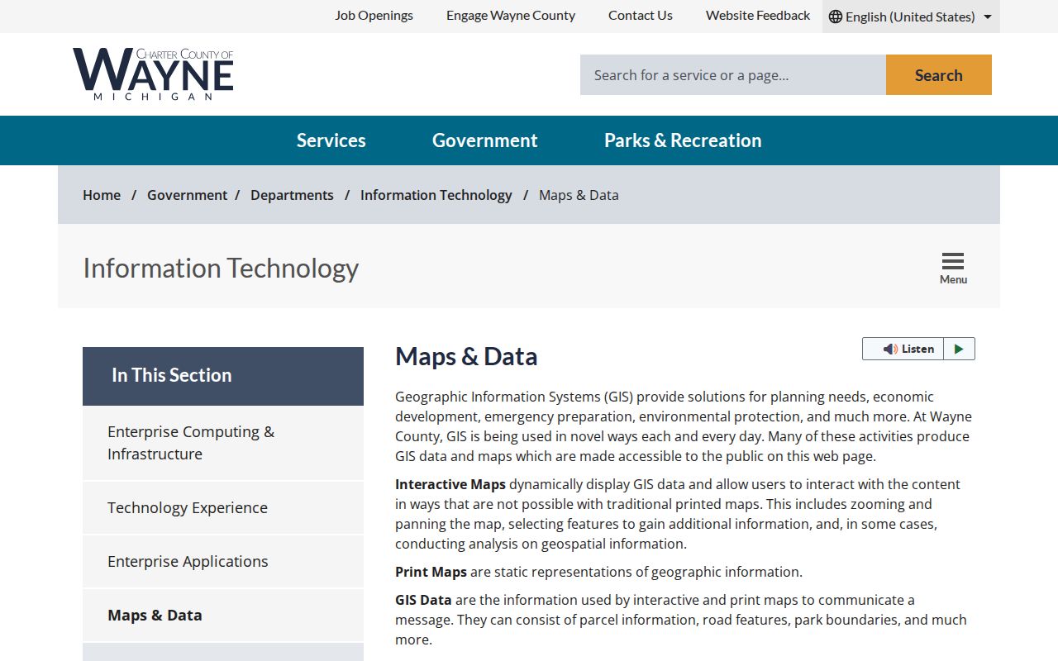Open Information Technology breadcrumb link
This screenshot has height=661, width=1058.
pyautogui.click(x=436, y=195)
